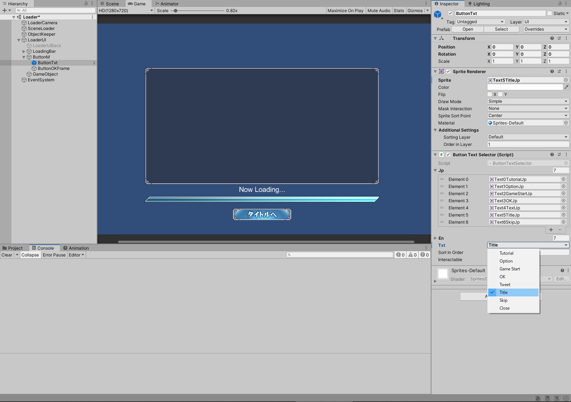Enable Flip Y checkbox
This screenshot has height=402, width=571.
(x=500, y=94)
